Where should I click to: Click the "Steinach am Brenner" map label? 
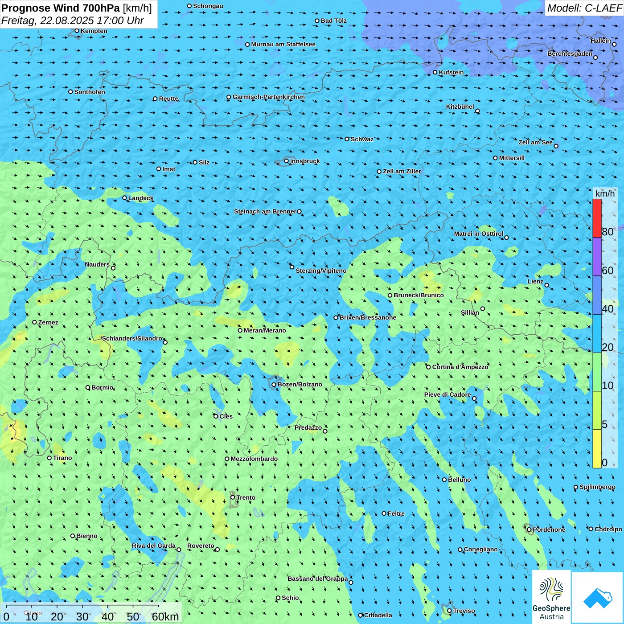click(265, 211)
